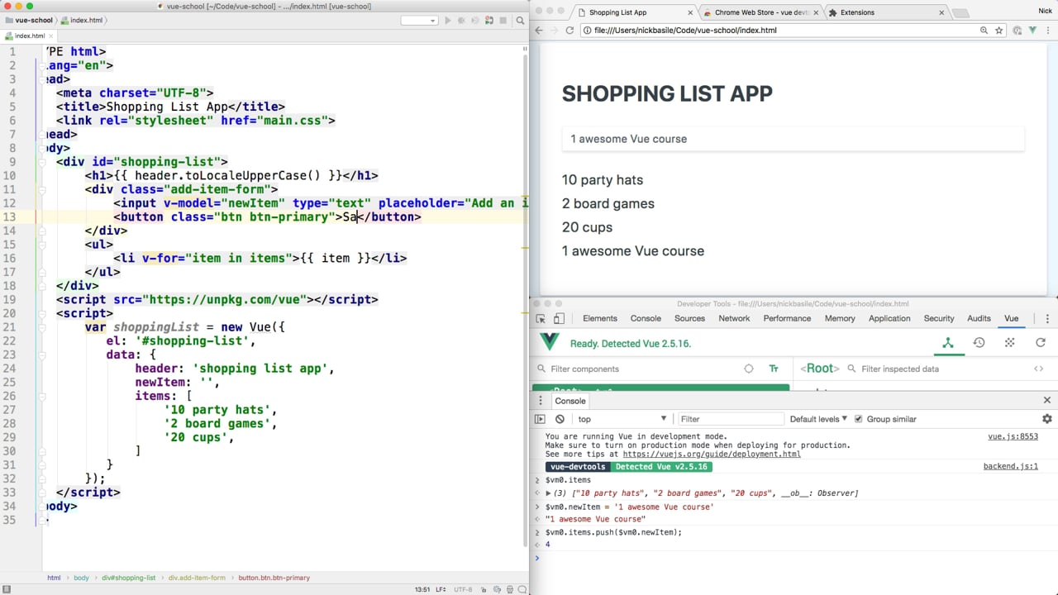Click inspect DOM angle-brackets icon in Vue devtools

click(x=1038, y=369)
